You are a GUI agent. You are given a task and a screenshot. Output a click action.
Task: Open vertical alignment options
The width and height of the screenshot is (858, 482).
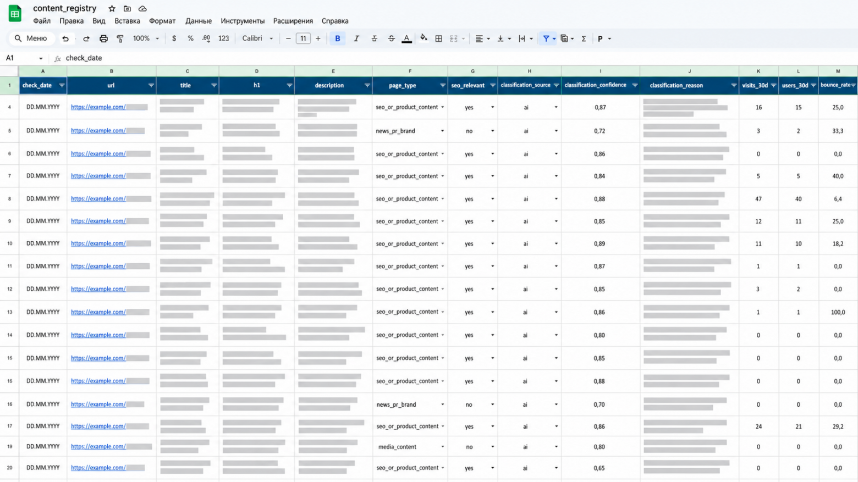coord(503,38)
